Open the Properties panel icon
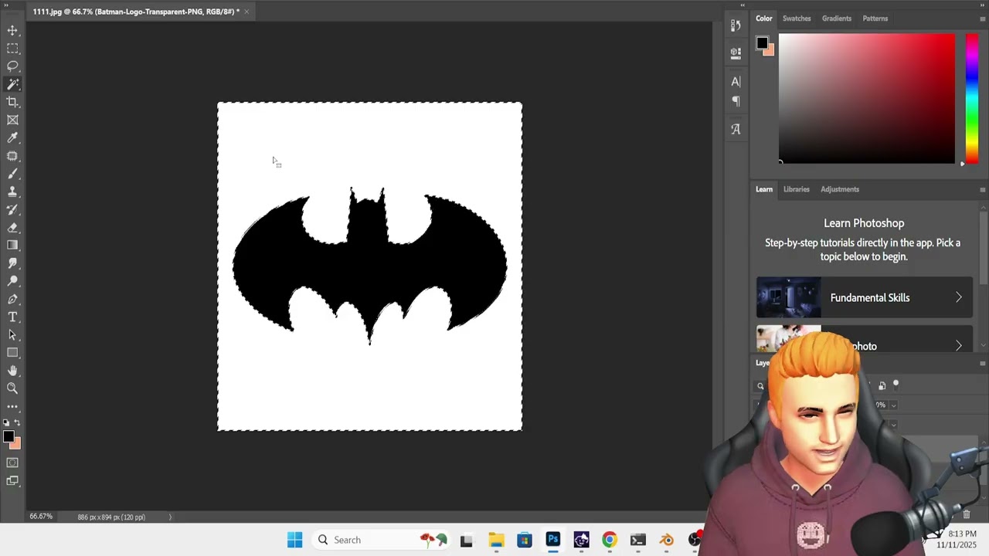This screenshot has height=556, width=989. (736, 53)
